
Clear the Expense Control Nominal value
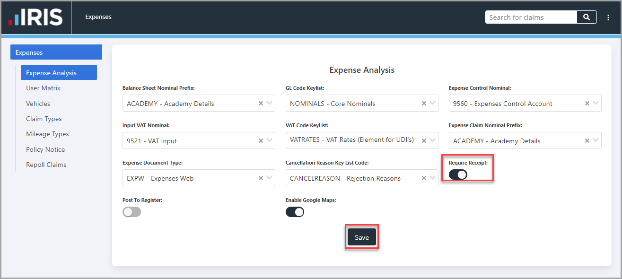pos(587,103)
